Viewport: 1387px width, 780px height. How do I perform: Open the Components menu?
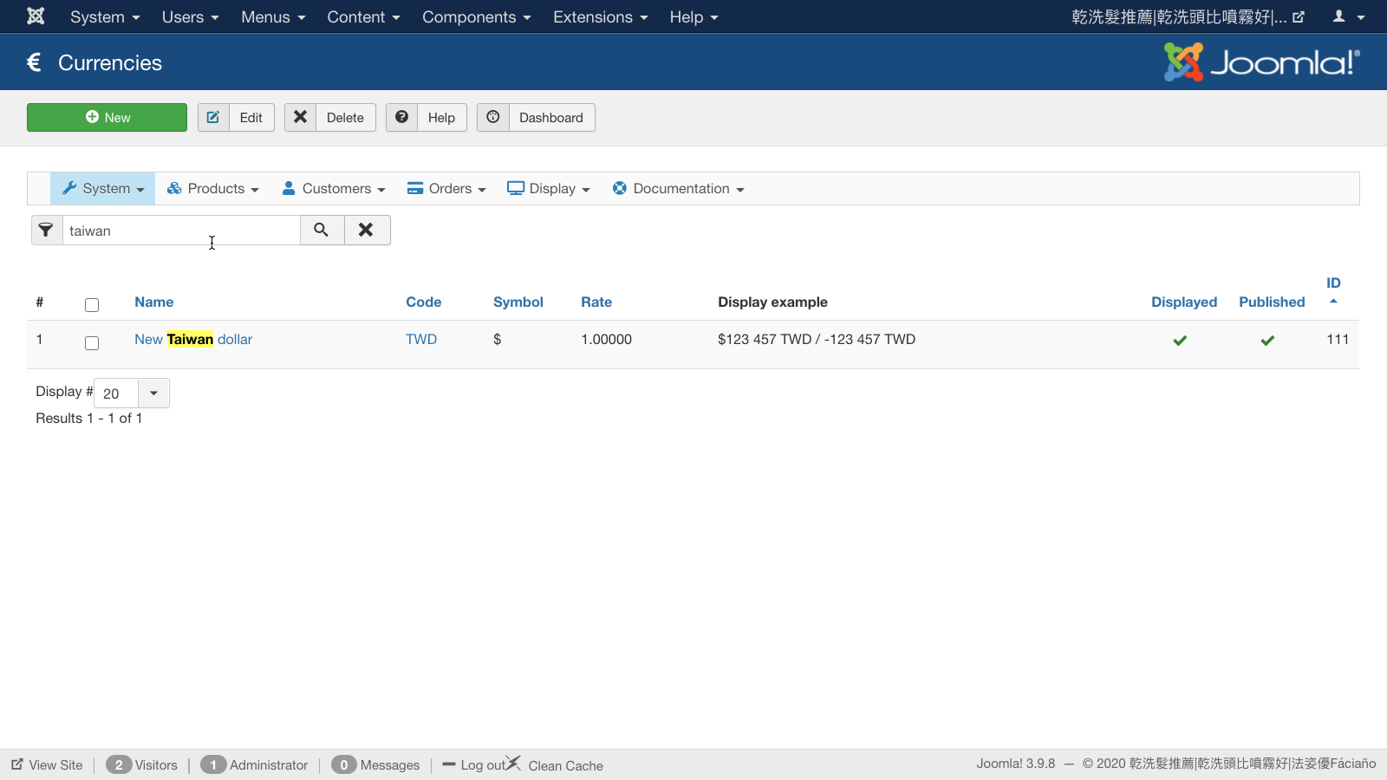476,17
